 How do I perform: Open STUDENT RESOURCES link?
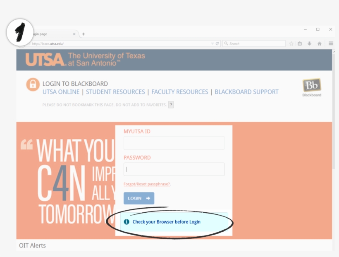[115, 92]
